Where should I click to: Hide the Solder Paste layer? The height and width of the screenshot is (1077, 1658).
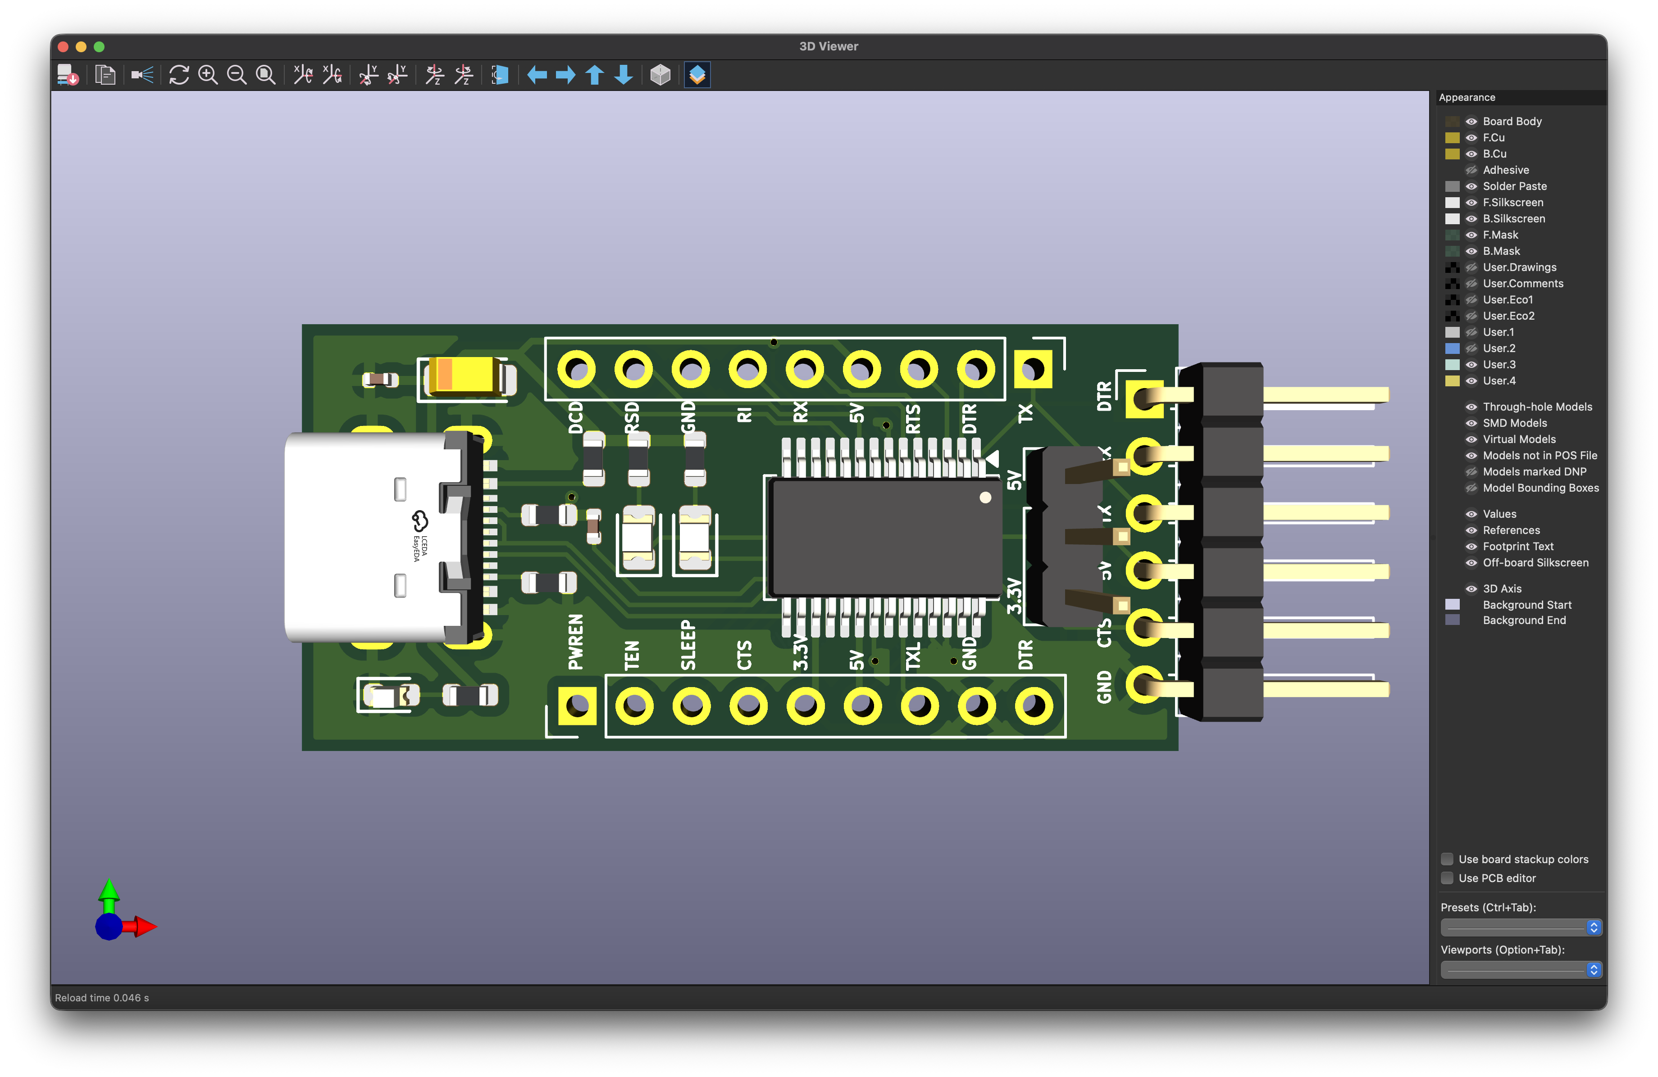(x=1471, y=186)
